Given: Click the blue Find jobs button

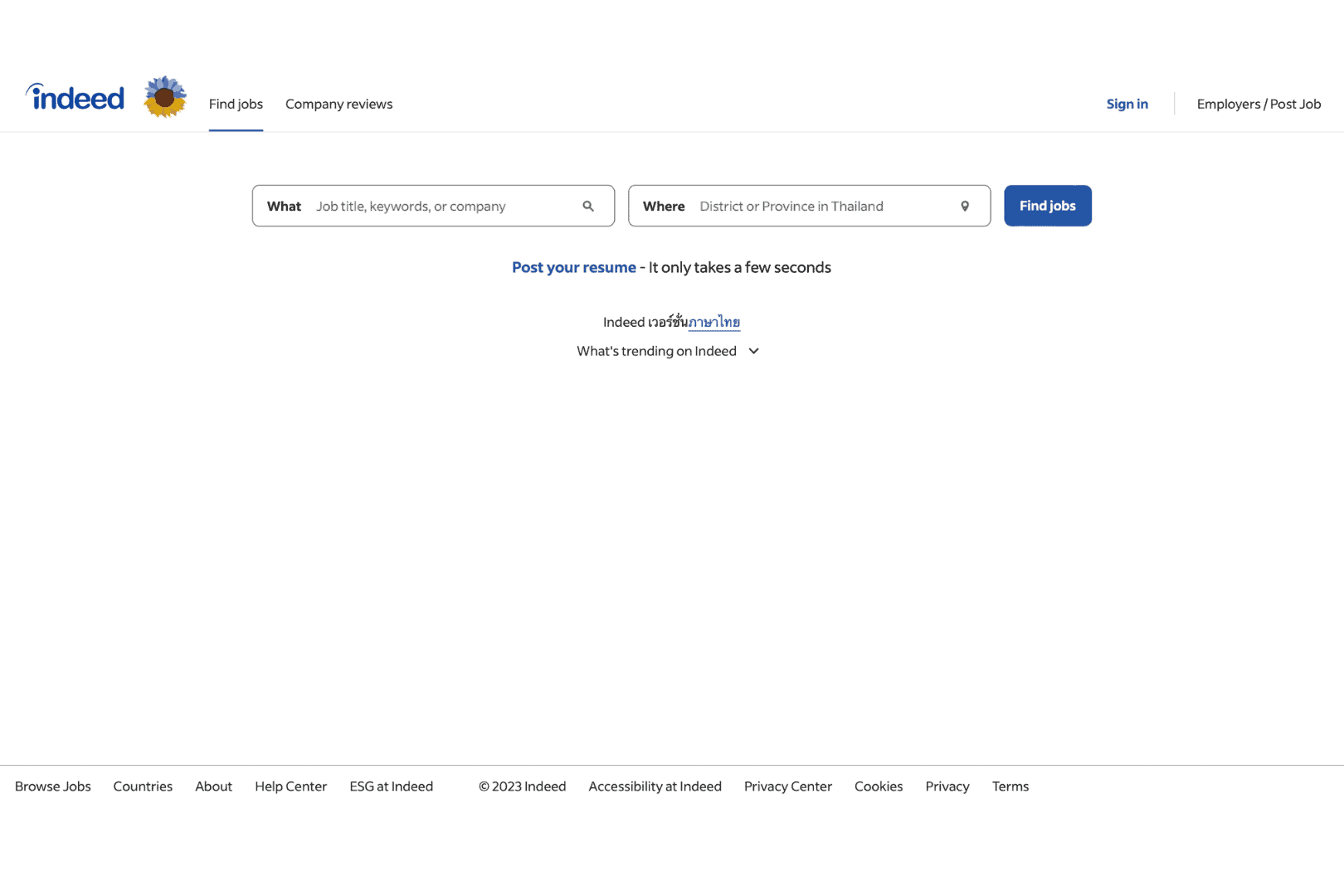Looking at the screenshot, I should pyautogui.click(x=1047, y=206).
